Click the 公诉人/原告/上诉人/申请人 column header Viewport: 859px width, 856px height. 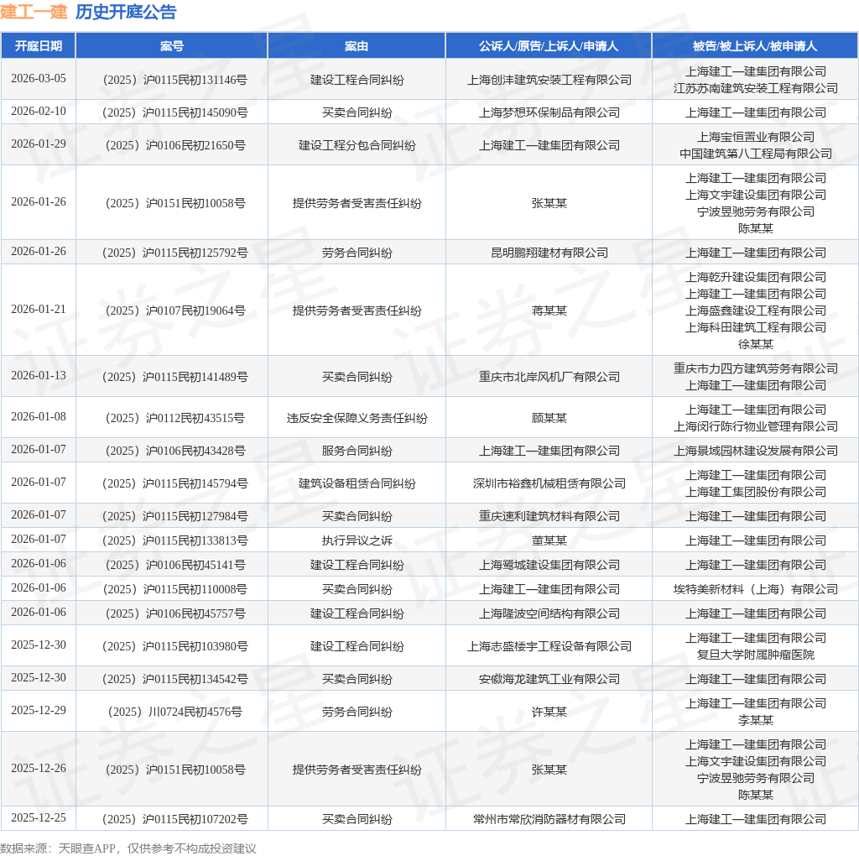pos(549,46)
